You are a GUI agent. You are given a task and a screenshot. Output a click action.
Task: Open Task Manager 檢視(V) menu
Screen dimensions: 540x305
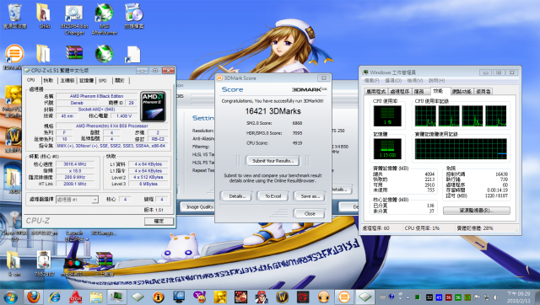point(415,80)
